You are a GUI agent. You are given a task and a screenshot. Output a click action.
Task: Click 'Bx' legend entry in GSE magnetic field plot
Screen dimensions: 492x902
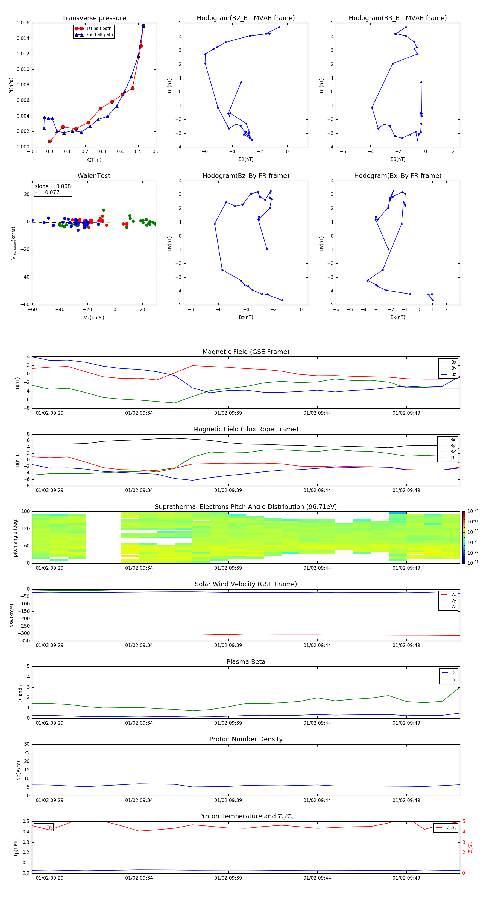pyautogui.click(x=449, y=362)
